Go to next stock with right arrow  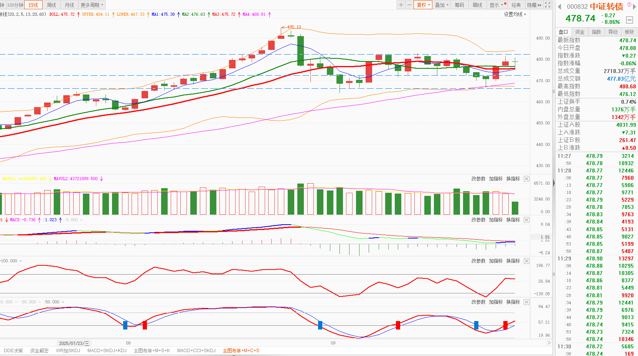(x=635, y=7)
